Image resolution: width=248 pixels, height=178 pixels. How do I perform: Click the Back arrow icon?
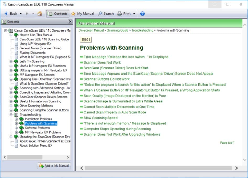[x=6, y=13]
